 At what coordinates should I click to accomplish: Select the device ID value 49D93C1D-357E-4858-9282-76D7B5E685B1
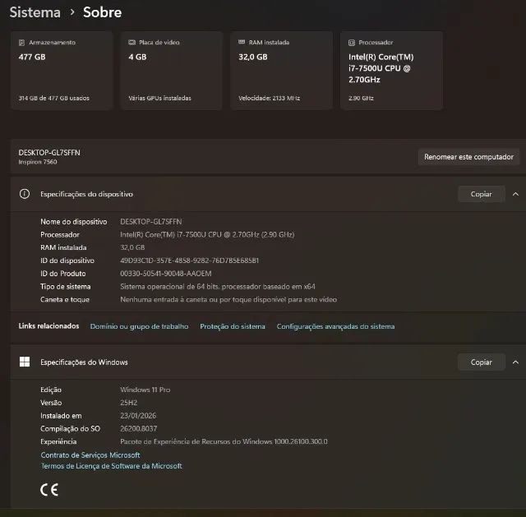189,261
